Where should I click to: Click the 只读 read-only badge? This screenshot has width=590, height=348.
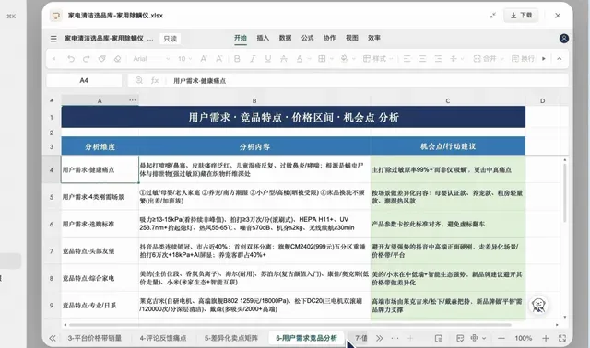[x=170, y=39]
